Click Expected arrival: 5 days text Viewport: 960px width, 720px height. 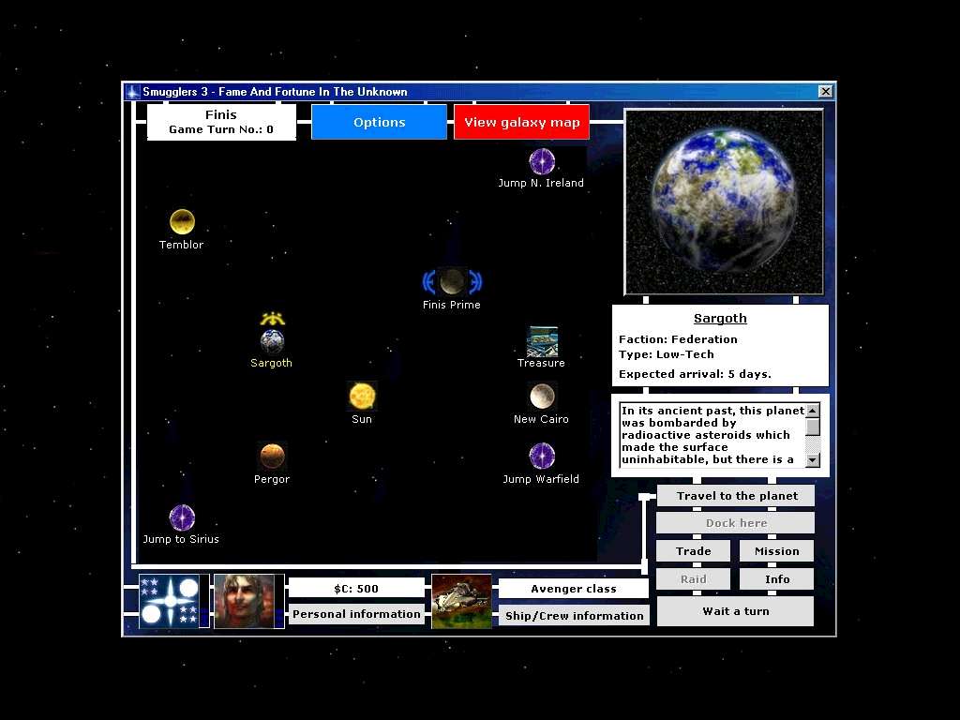tap(695, 374)
